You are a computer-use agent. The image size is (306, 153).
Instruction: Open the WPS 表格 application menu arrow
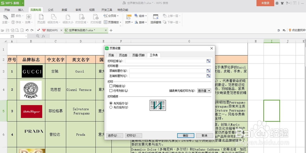coord(23,3)
